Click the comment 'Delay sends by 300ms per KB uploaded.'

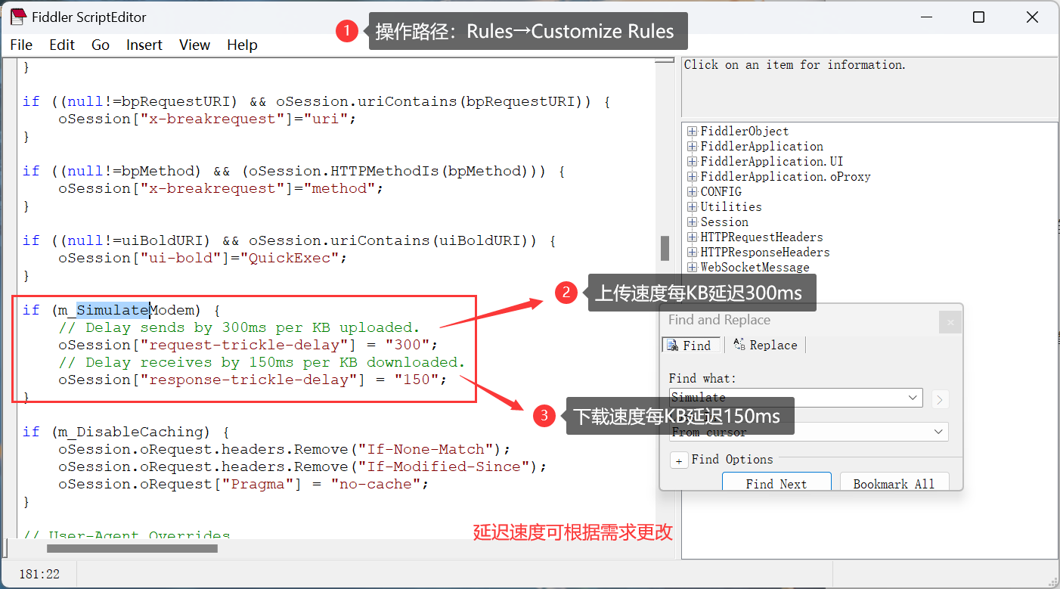point(239,327)
